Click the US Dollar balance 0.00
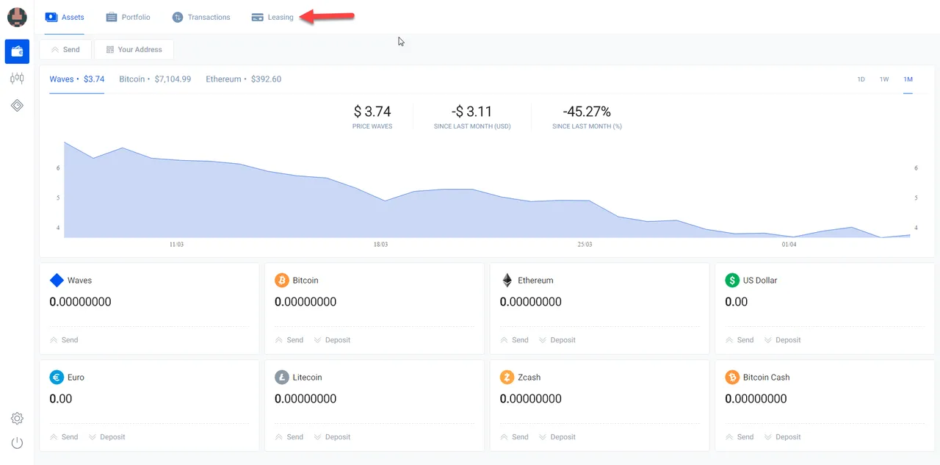This screenshot has width=940, height=465. pyautogui.click(x=737, y=302)
